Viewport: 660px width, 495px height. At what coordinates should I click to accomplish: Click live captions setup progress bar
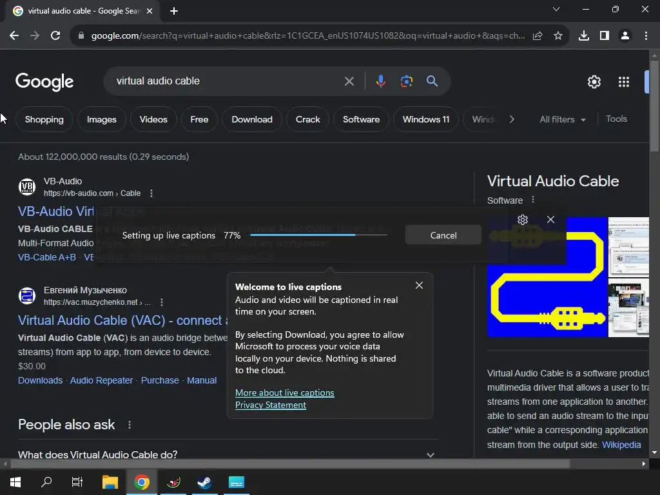click(x=318, y=235)
